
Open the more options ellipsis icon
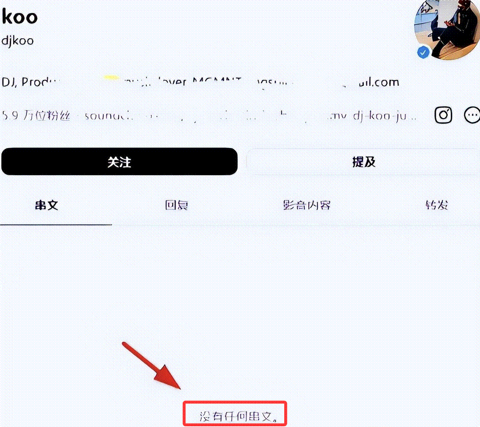pyautogui.click(x=472, y=115)
